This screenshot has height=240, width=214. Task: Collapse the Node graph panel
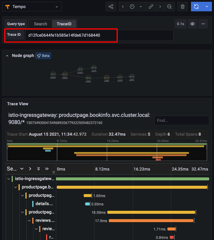point(7,56)
